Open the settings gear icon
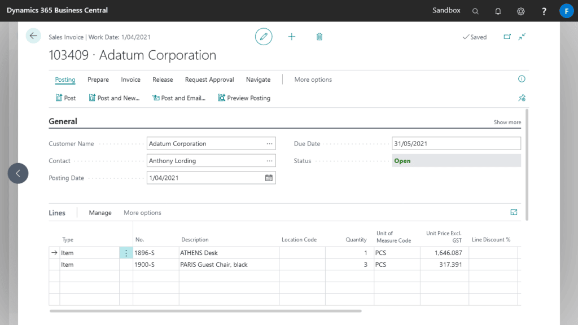 [521, 11]
